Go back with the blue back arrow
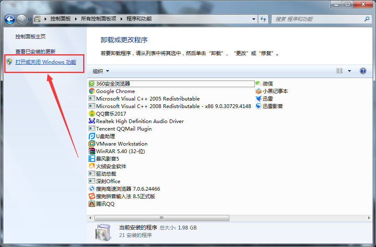376x247 pixels. 10,20
